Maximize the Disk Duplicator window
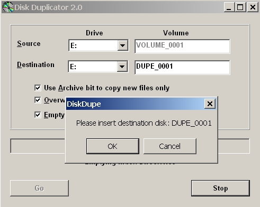This screenshot has height=207, width=260. 240,7
